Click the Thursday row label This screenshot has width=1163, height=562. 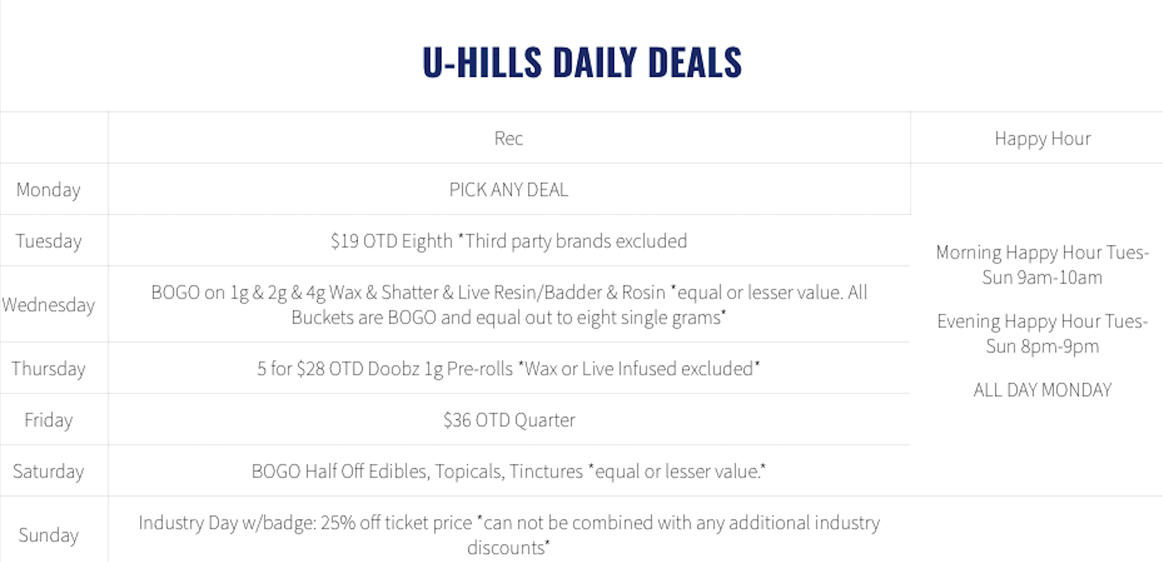[x=48, y=368]
